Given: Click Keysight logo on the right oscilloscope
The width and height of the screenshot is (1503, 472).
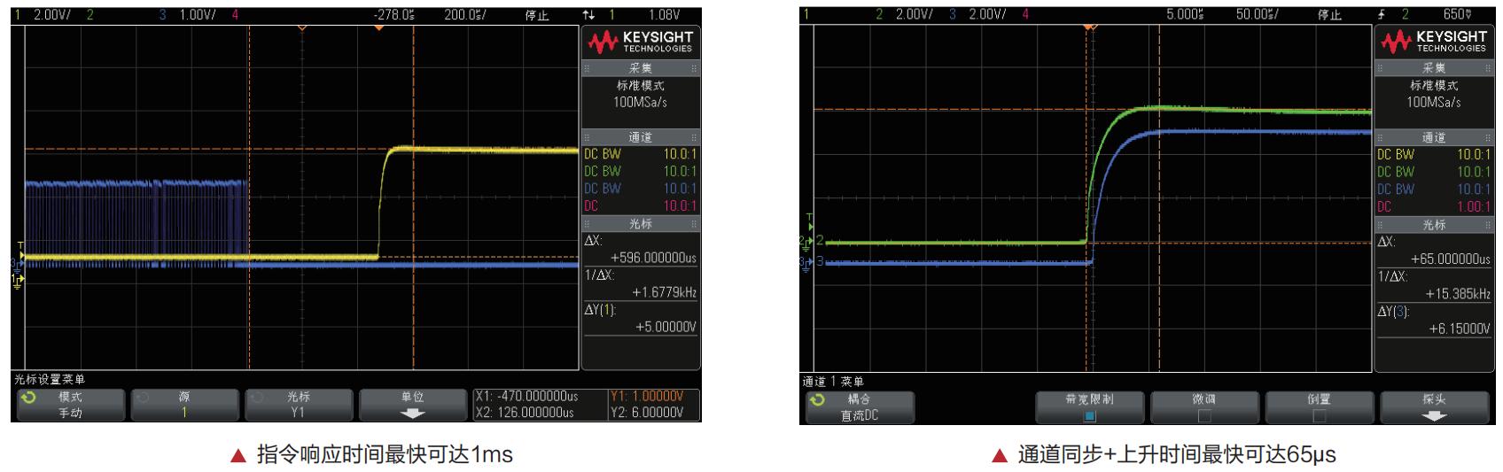Looking at the screenshot, I should [1431, 42].
